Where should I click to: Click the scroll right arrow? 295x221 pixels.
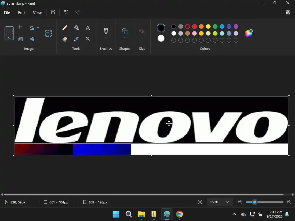[293, 195]
